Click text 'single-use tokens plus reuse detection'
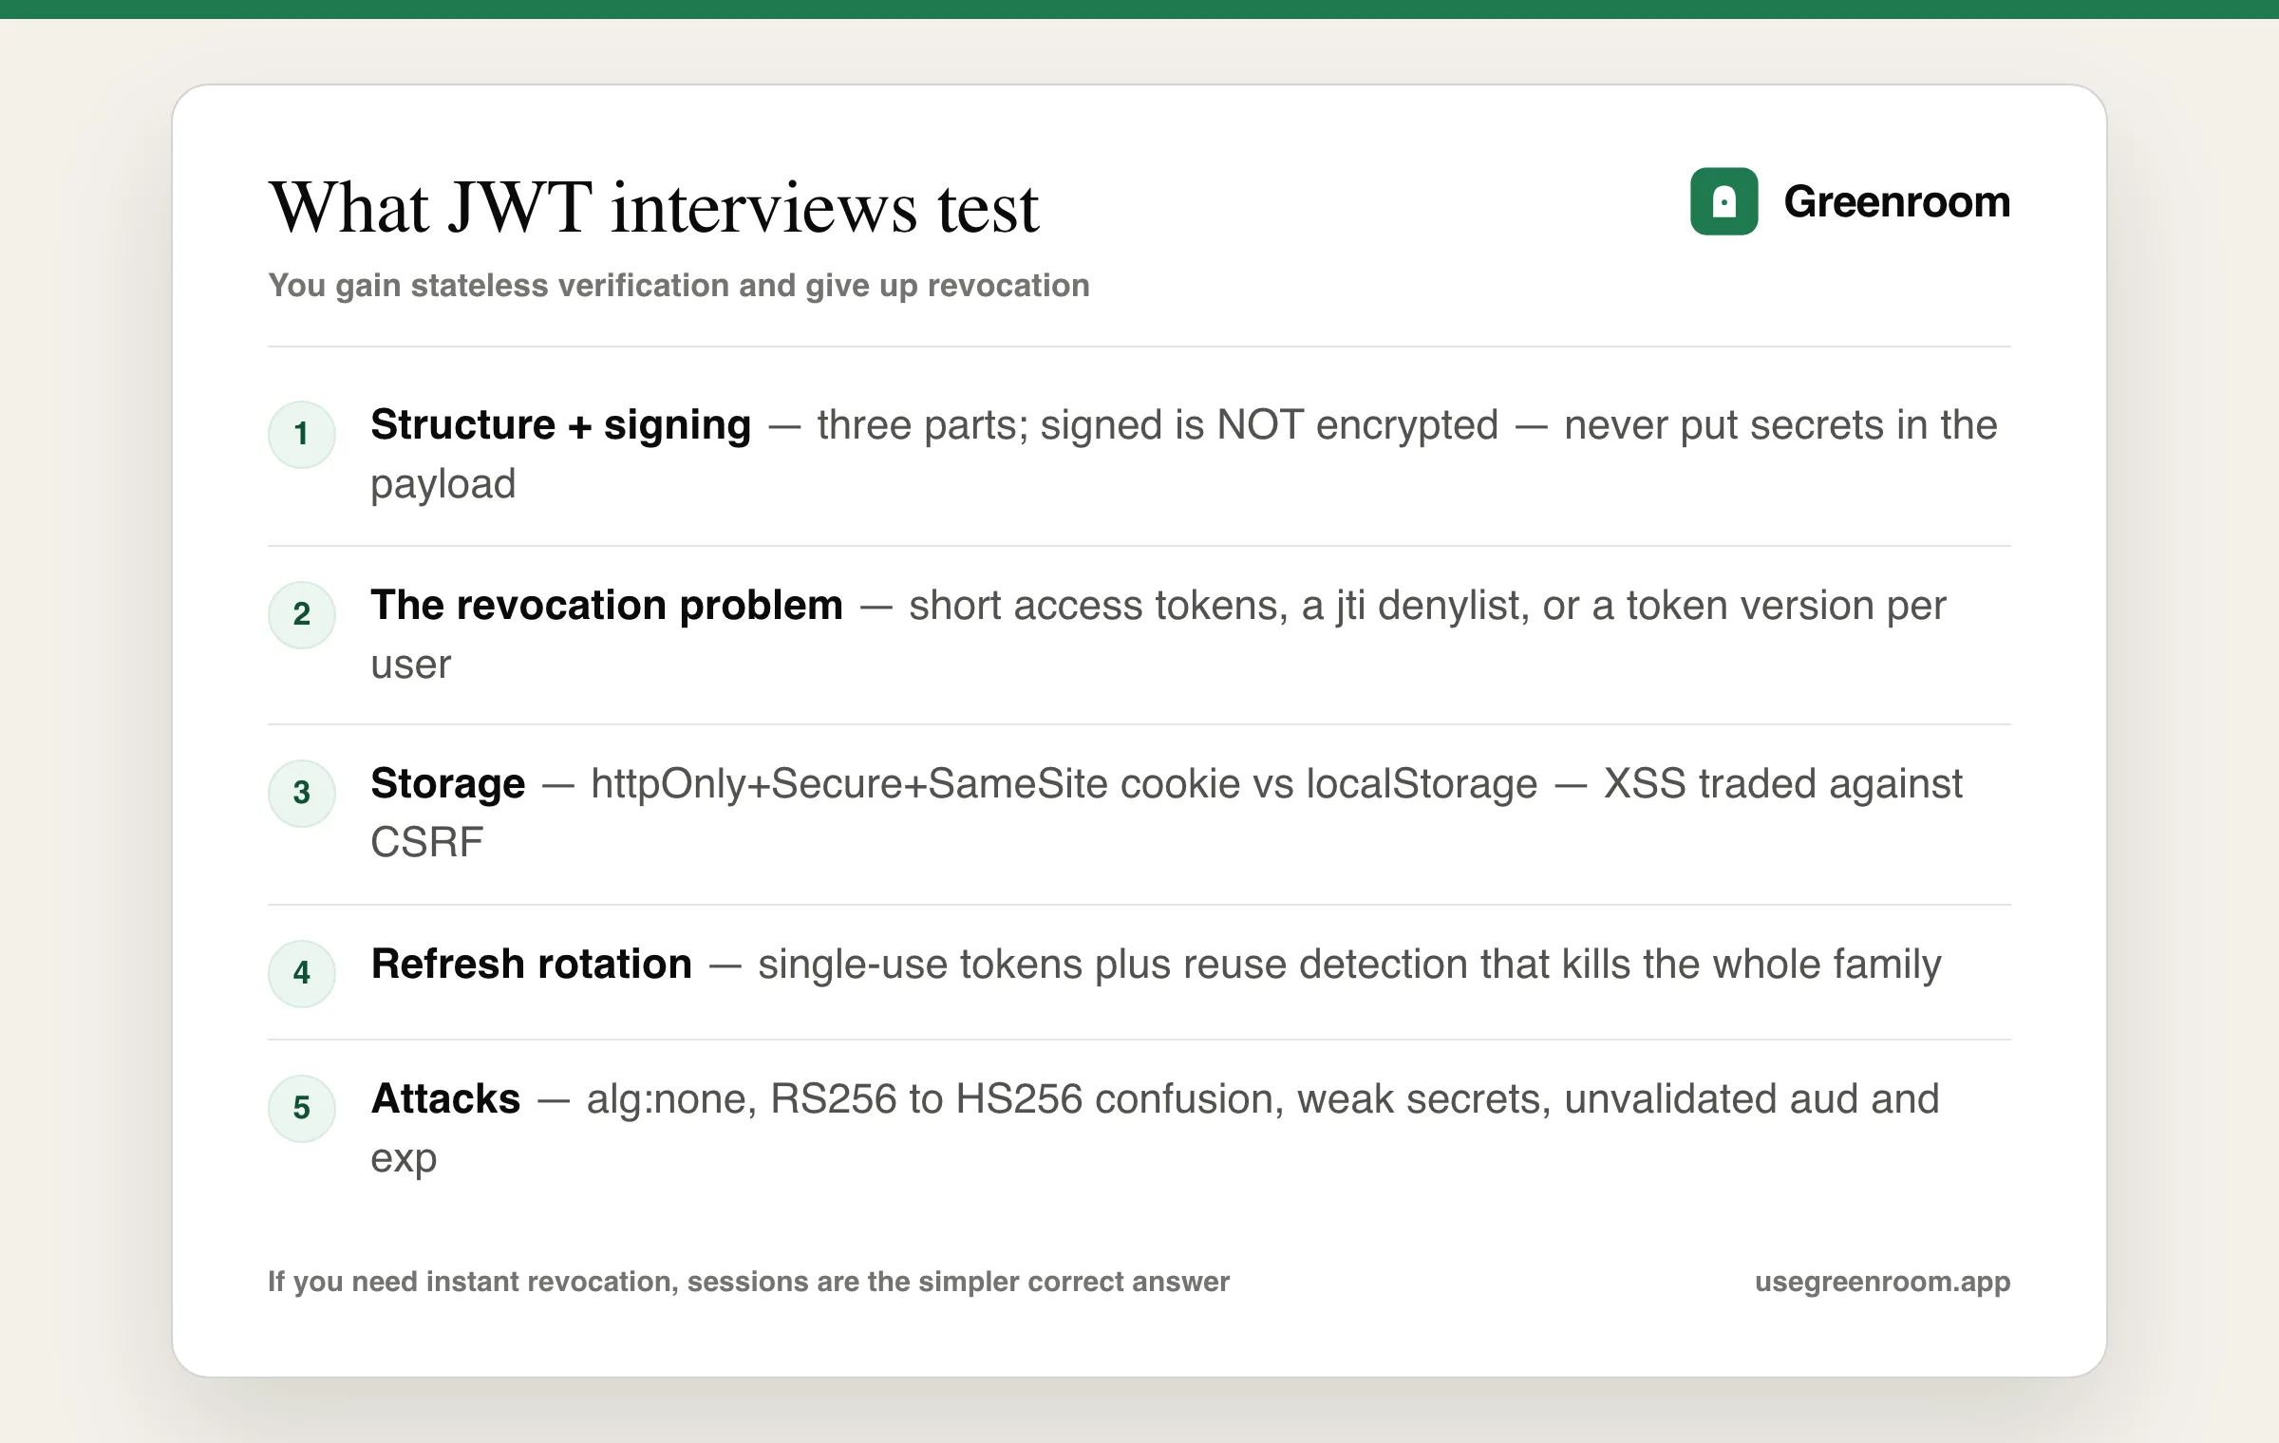Screen dimensions: 2279x1443 click(1113, 965)
